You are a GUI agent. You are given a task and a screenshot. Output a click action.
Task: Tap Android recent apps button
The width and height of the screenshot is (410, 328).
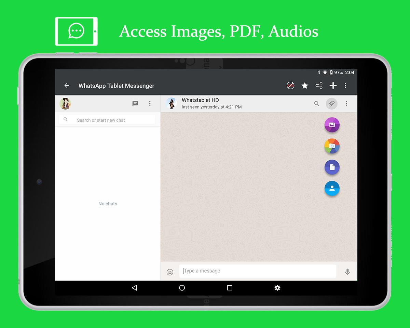[x=230, y=288]
